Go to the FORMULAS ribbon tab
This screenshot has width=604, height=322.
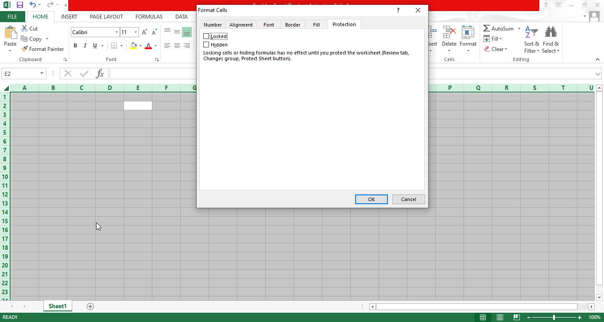(149, 17)
